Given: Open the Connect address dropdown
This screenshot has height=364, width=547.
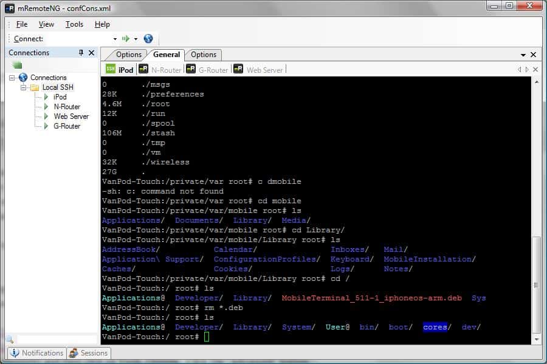Looking at the screenshot, I should click(115, 39).
